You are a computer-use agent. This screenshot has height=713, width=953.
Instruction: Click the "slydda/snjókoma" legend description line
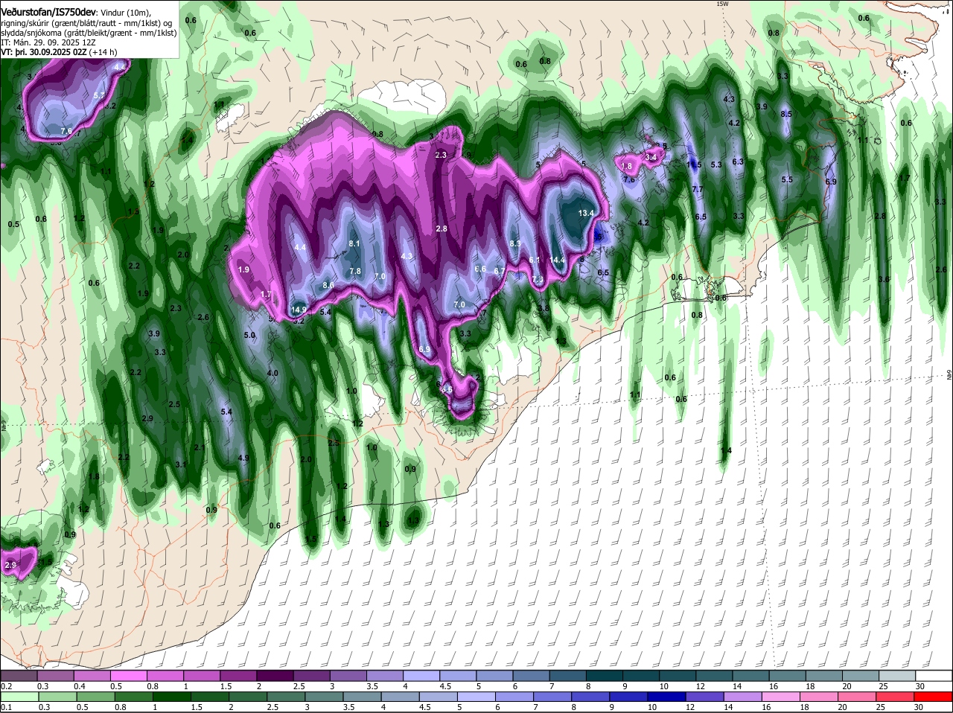coord(89,33)
